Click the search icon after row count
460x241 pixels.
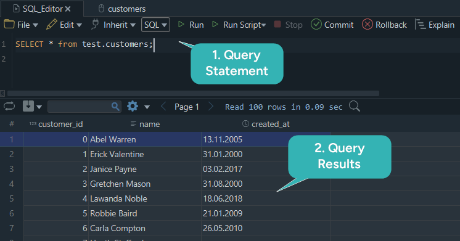tap(355, 106)
